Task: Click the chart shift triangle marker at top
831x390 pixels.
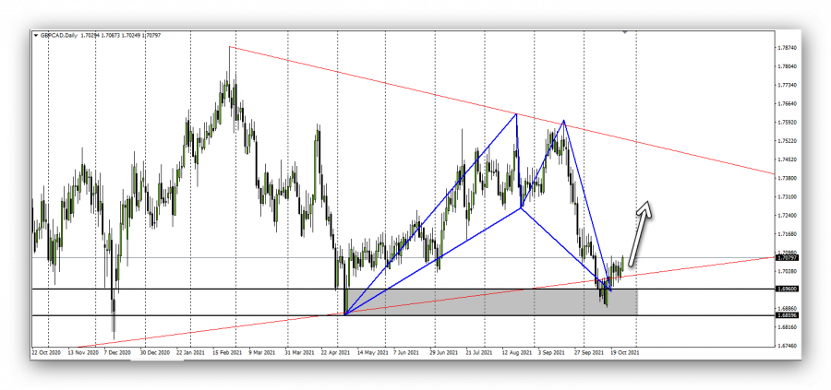Action: tap(627, 34)
